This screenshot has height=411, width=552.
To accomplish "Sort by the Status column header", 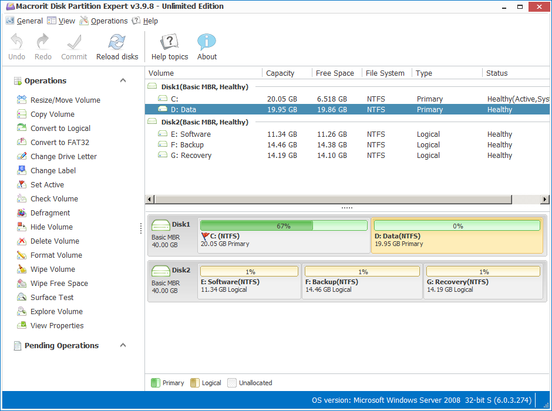I will pyautogui.click(x=516, y=73).
